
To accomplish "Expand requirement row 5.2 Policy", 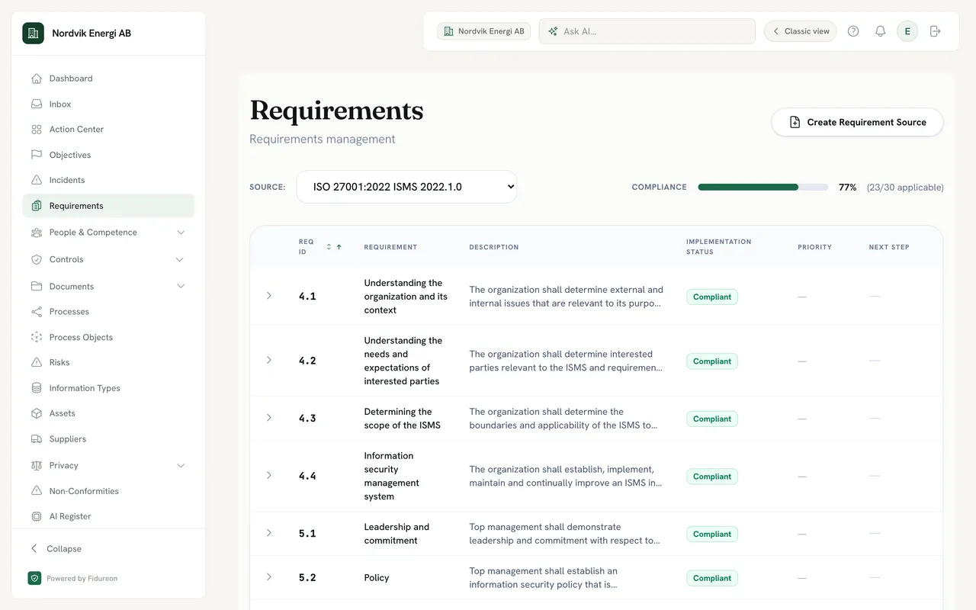I will pyautogui.click(x=268, y=577).
